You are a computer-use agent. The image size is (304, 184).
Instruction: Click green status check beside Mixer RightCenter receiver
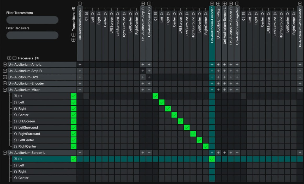73,146
